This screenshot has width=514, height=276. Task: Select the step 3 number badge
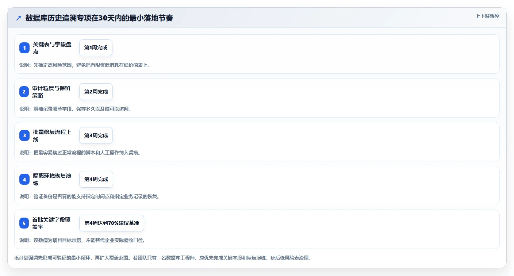24,135
